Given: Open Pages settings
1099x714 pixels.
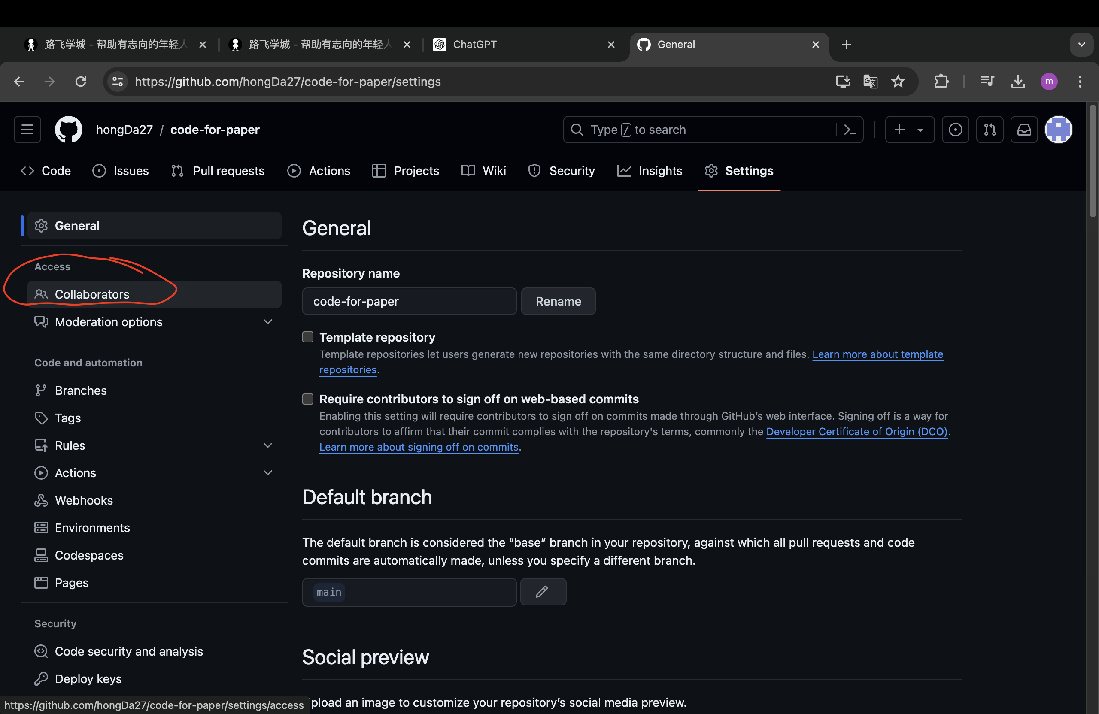Looking at the screenshot, I should [x=154, y=582].
